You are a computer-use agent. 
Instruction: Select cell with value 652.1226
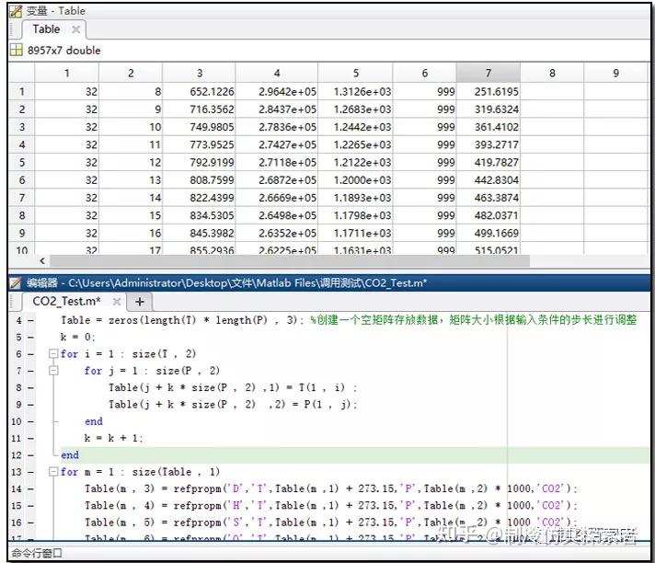(199, 91)
